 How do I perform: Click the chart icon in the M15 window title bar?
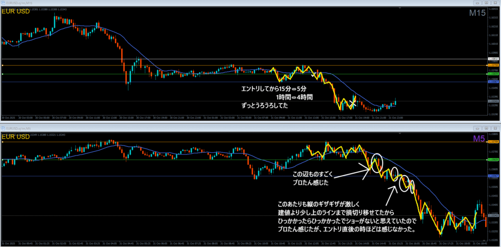click(x=3, y=2)
